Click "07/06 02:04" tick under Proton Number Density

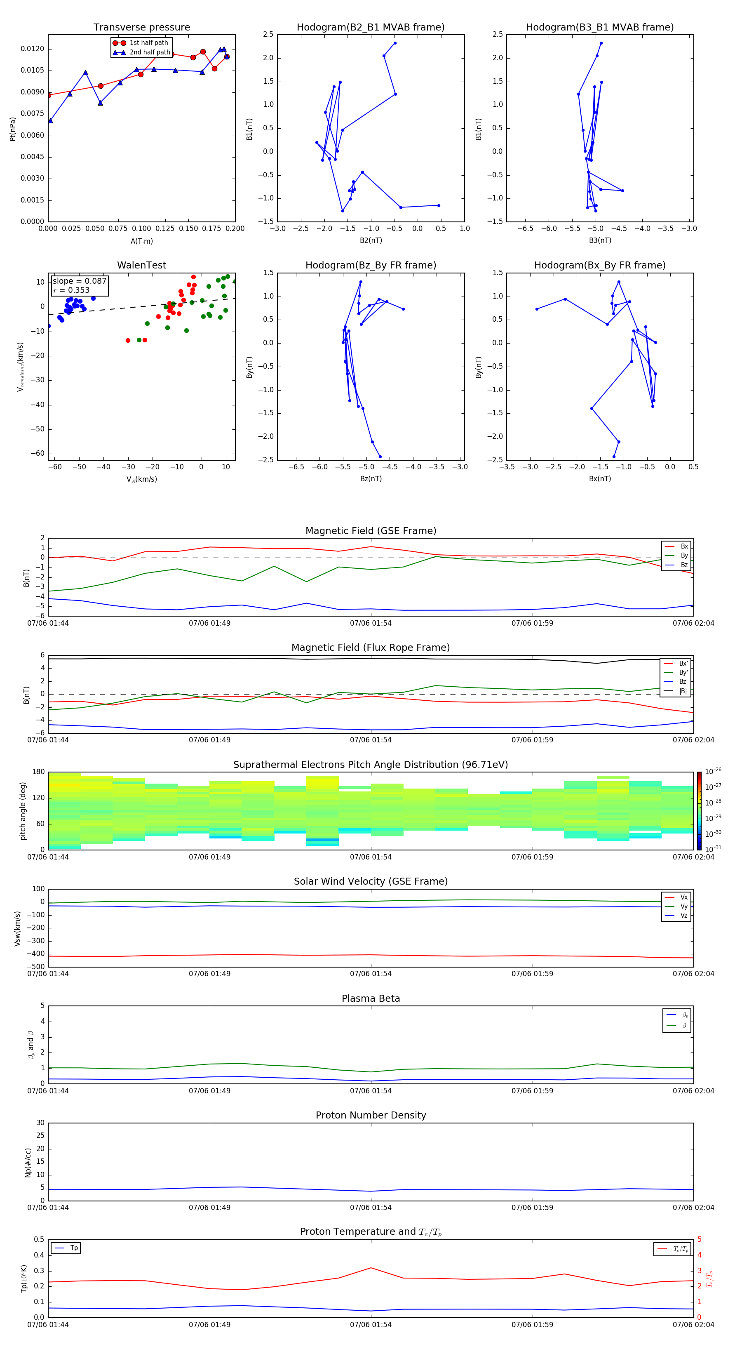click(x=693, y=1208)
